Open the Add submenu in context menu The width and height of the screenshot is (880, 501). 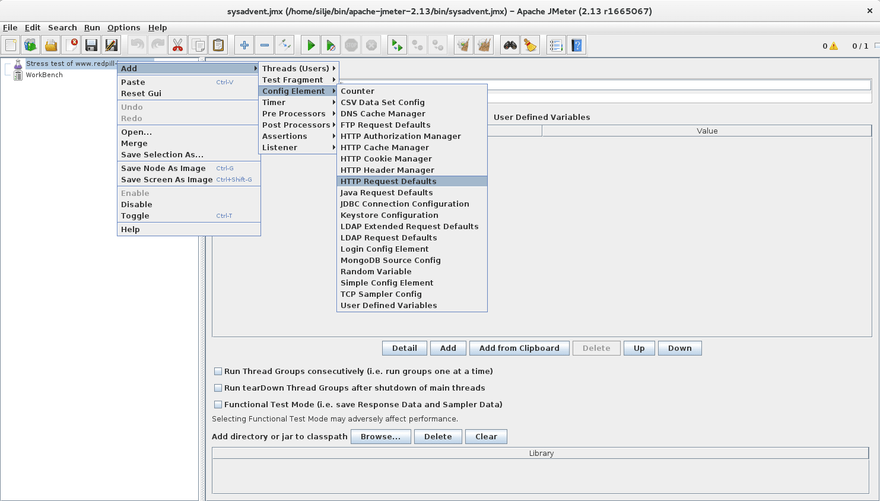[x=189, y=68]
